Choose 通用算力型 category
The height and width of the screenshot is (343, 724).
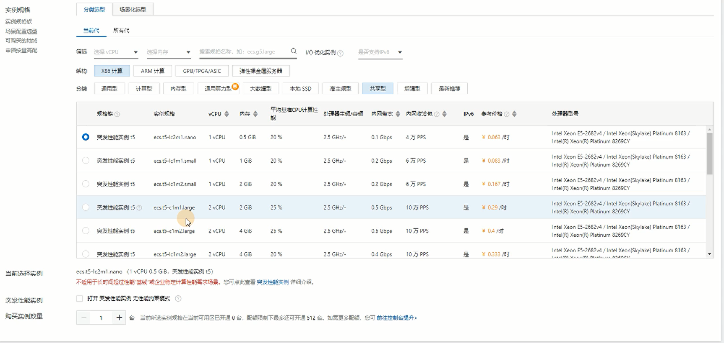point(218,89)
